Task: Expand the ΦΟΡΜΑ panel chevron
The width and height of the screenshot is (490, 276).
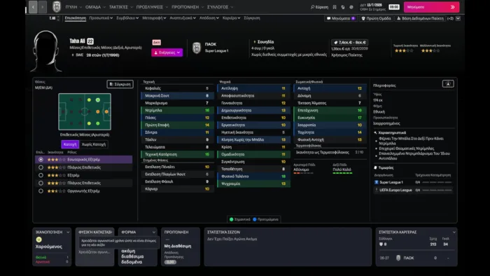Action: pos(154,233)
